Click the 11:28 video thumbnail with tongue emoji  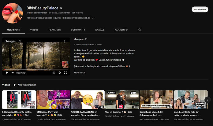click(x=88, y=100)
